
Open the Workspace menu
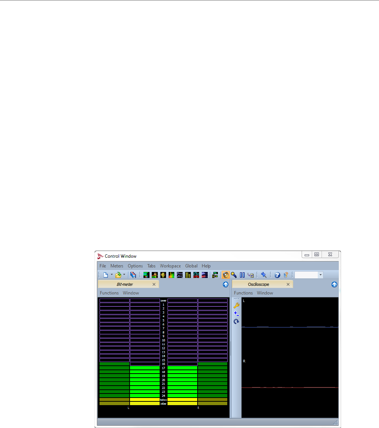tap(170, 266)
